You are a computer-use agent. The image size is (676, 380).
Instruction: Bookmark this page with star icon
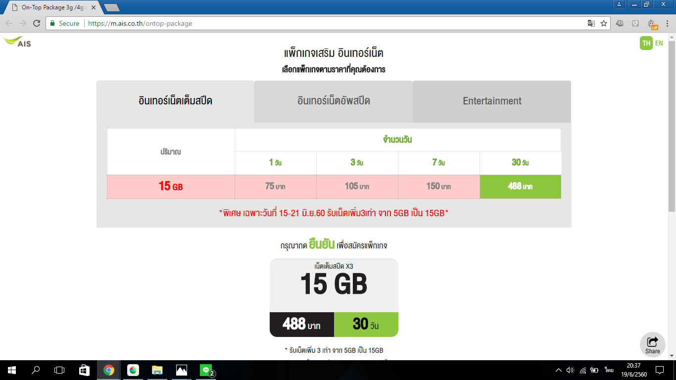click(x=604, y=23)
